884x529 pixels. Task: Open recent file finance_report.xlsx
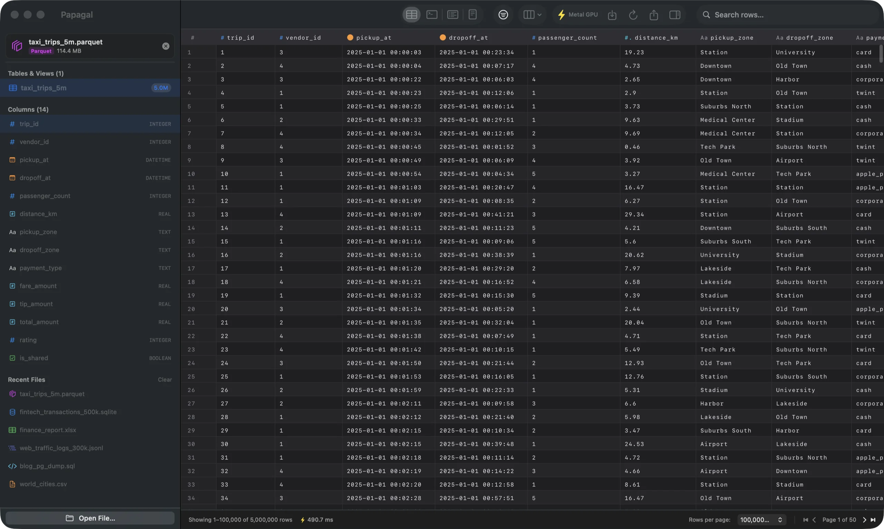[90, 430]
